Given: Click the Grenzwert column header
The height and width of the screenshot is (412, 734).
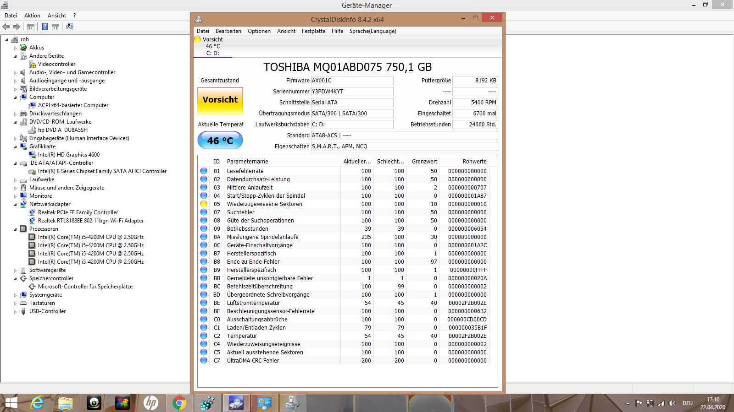Looking at the screenshot, I should (x=423, y=162).
